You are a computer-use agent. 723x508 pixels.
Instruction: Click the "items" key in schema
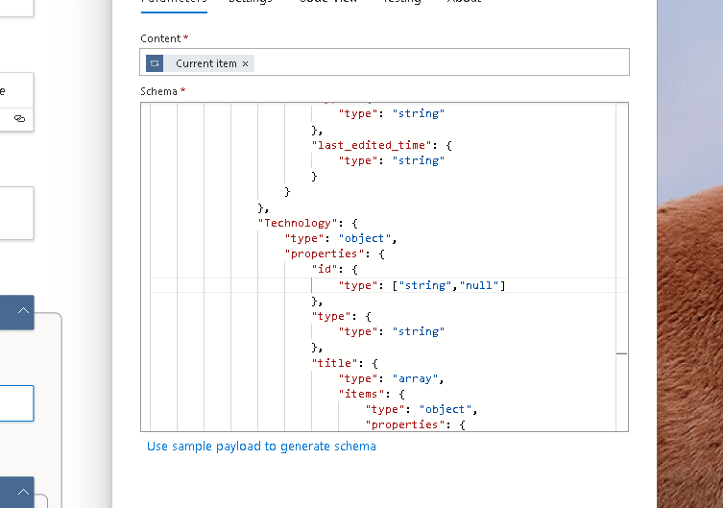(x=361, y=394)
